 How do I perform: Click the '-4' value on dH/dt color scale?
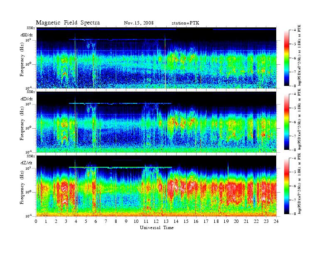294,30
